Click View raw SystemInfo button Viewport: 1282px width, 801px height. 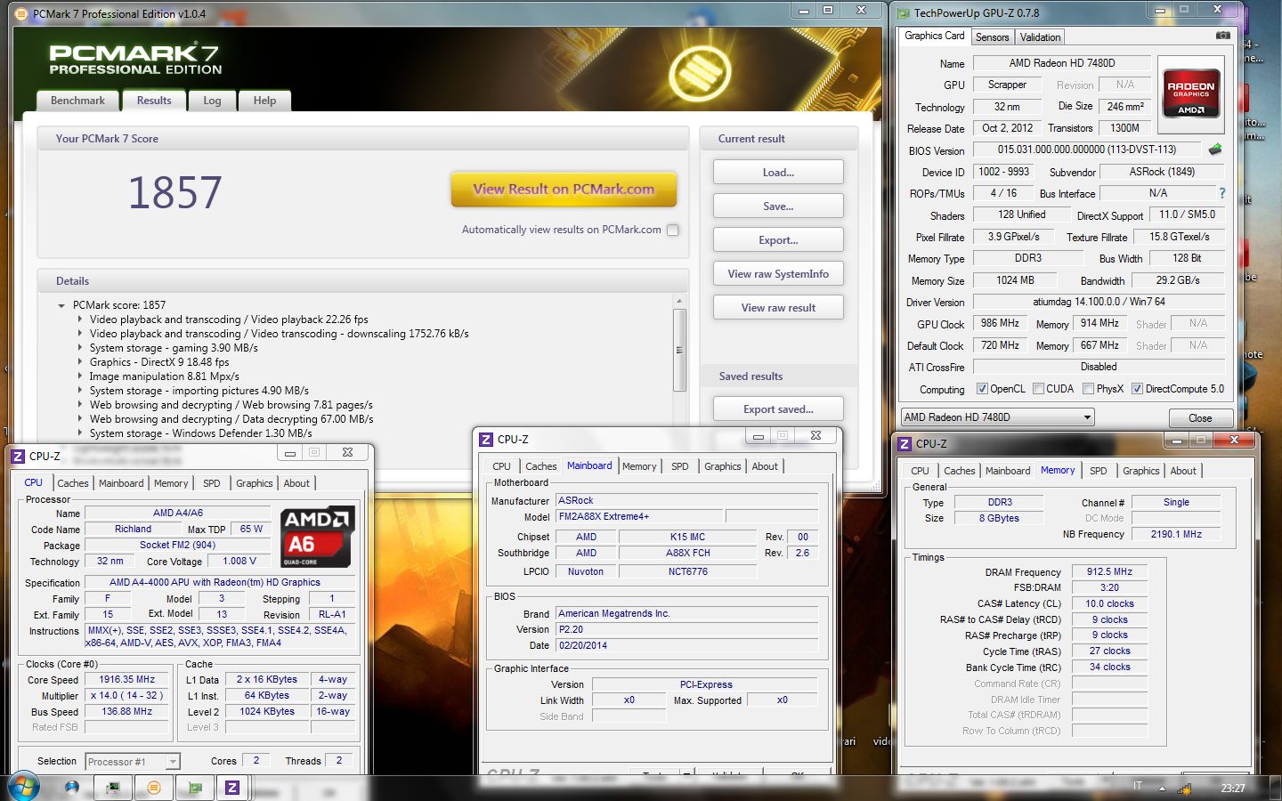point(778,274)
